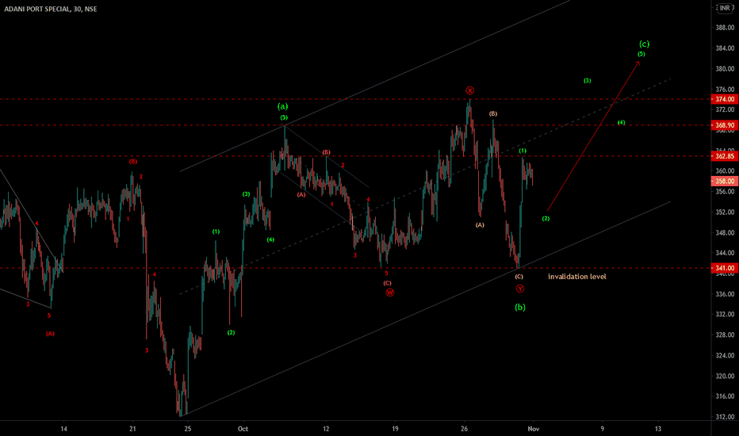The width and height of the screenshot is (739, 436).
Task: Click the 384.00 price axis tick
Action: (x=725, y=48)
